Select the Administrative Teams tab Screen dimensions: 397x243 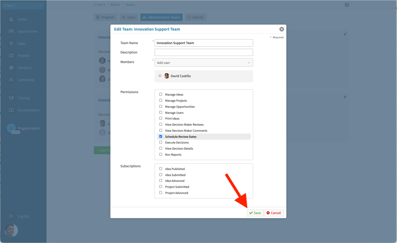tap(161, 17)
